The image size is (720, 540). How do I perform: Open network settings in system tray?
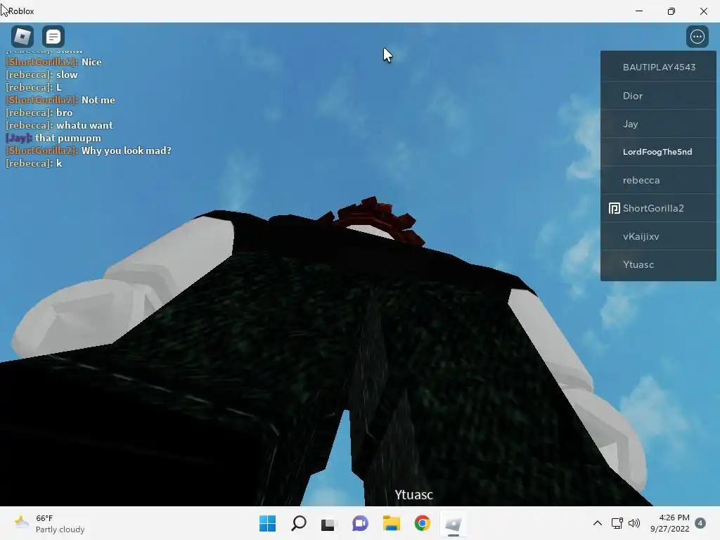pyautogui.click(x=617, y=523)
